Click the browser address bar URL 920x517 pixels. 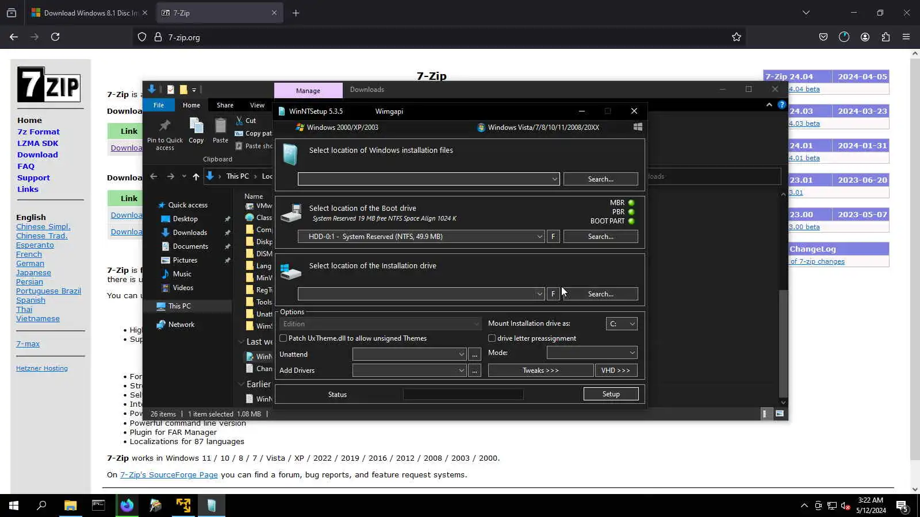click(184, 37)
